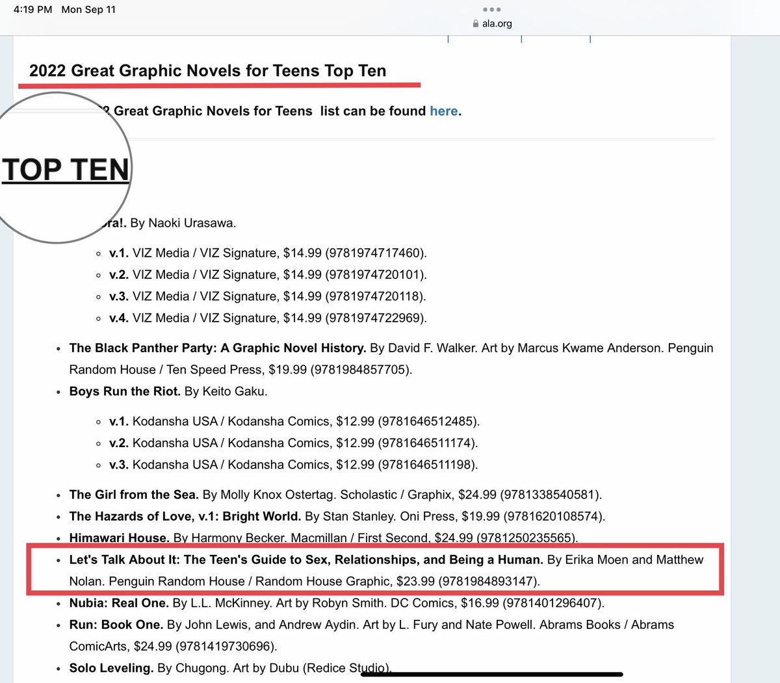The image size is (780, 683).
Task: Click the "Run: Book One." title
Action: click(116, 625)
